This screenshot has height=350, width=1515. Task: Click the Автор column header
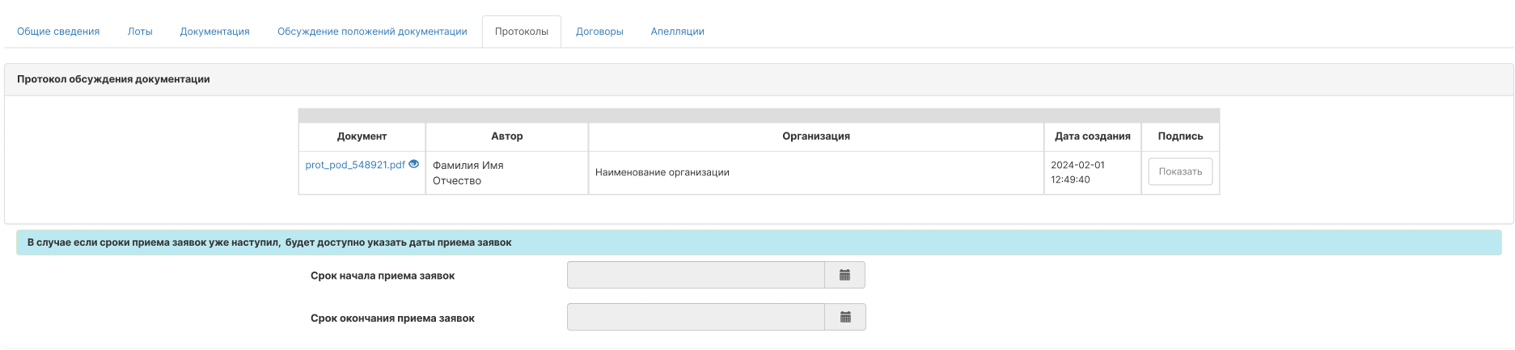(507, 137)
